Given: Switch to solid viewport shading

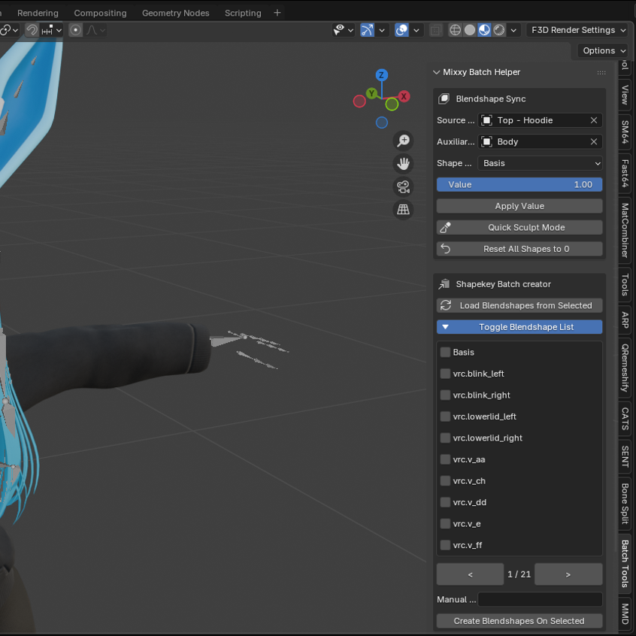Looking at the screenshot, I should tap(470, 30).
